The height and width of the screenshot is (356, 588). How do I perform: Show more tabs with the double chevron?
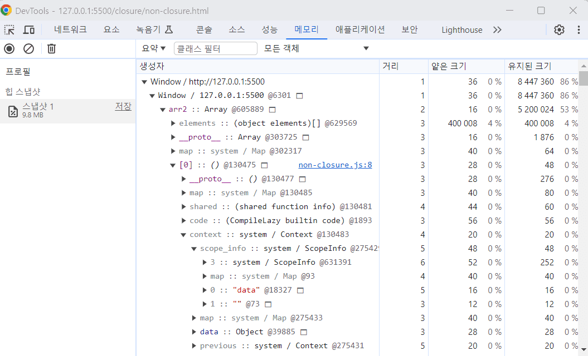(x=497, y=29)
